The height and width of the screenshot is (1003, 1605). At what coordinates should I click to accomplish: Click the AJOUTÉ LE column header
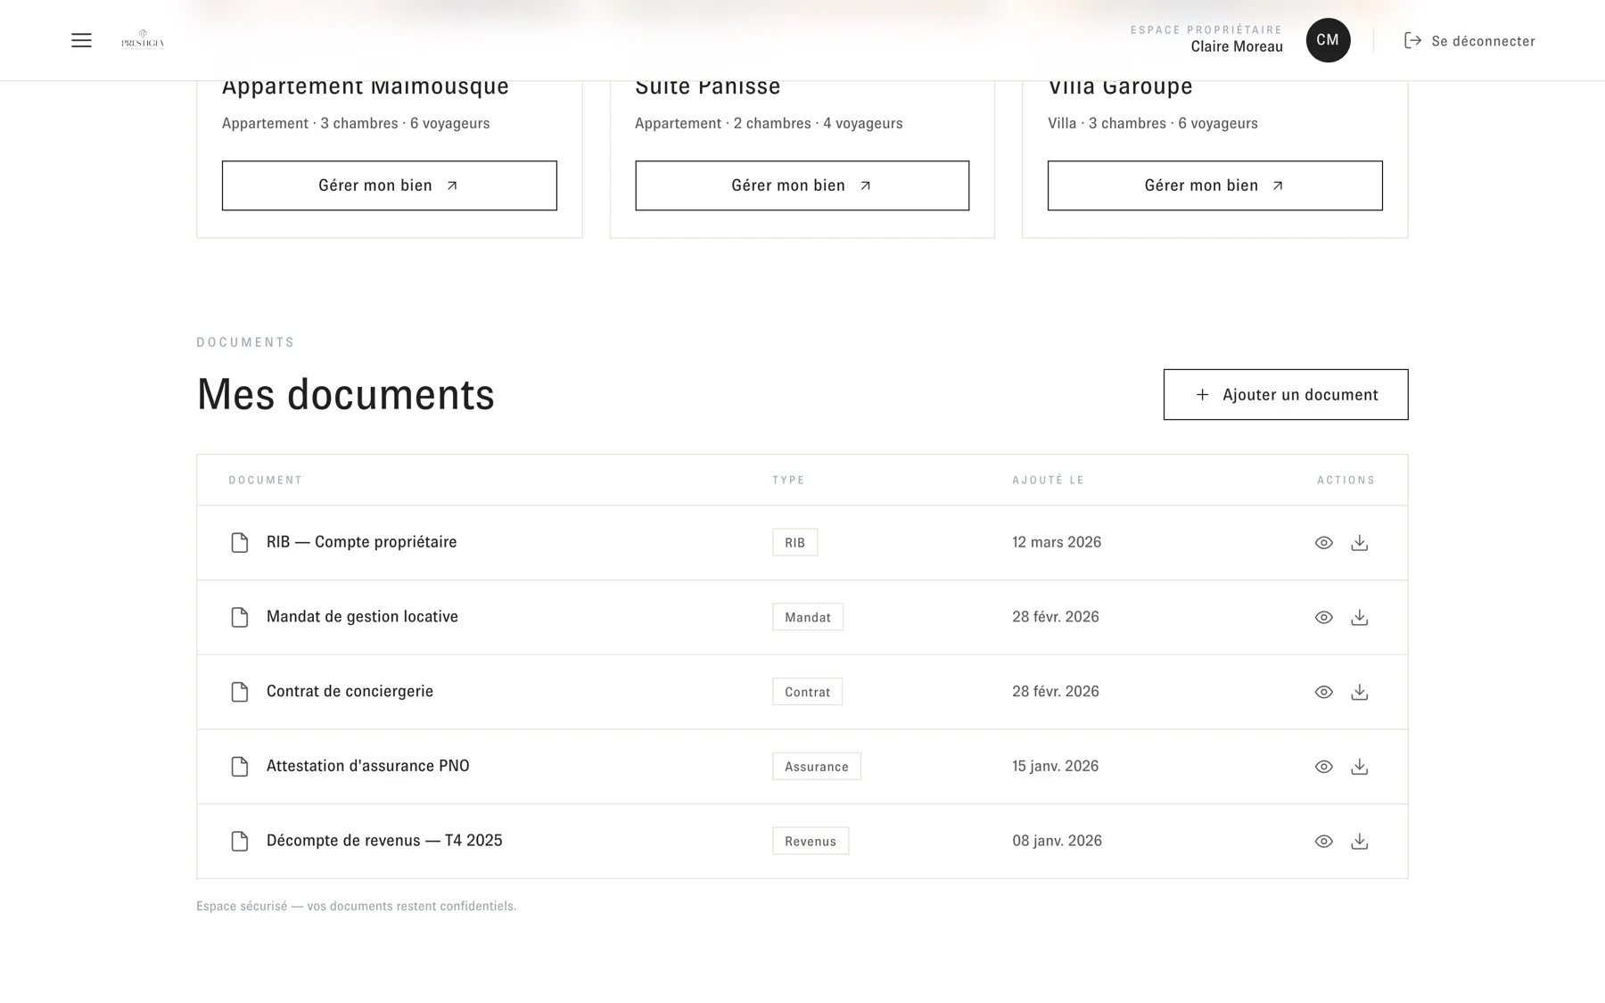(1048, 480)
